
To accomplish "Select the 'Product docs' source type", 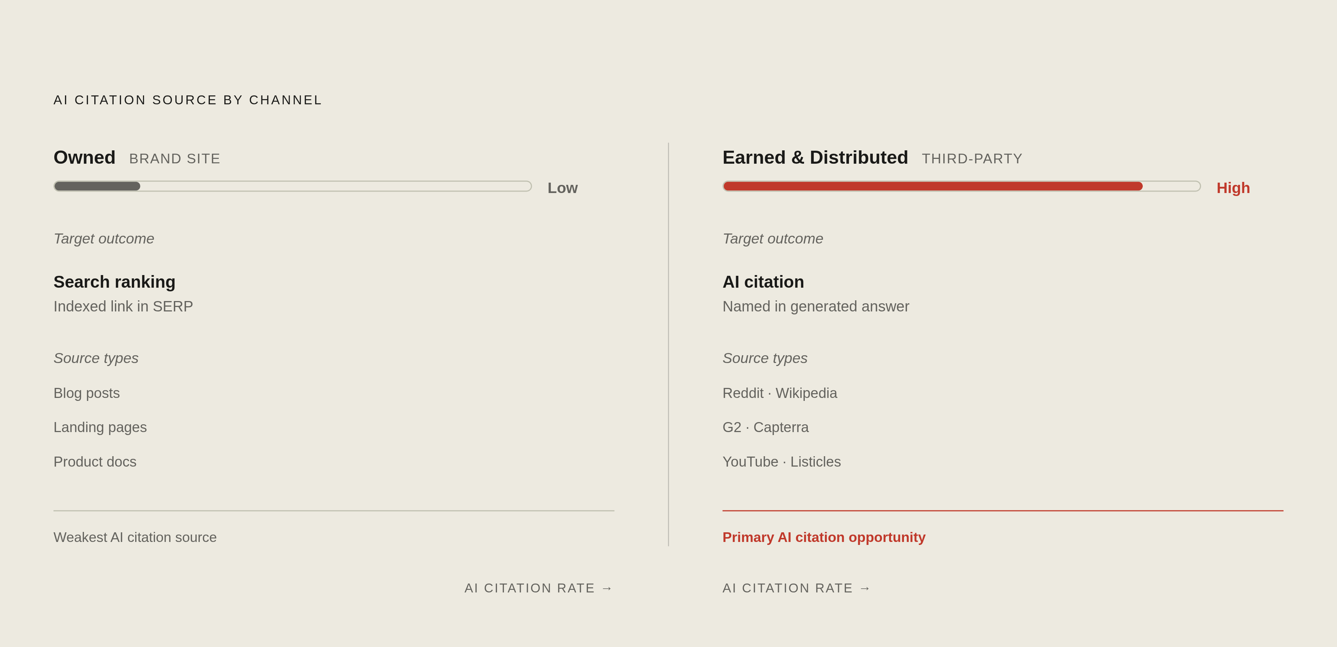I will [x=95, y=462].
